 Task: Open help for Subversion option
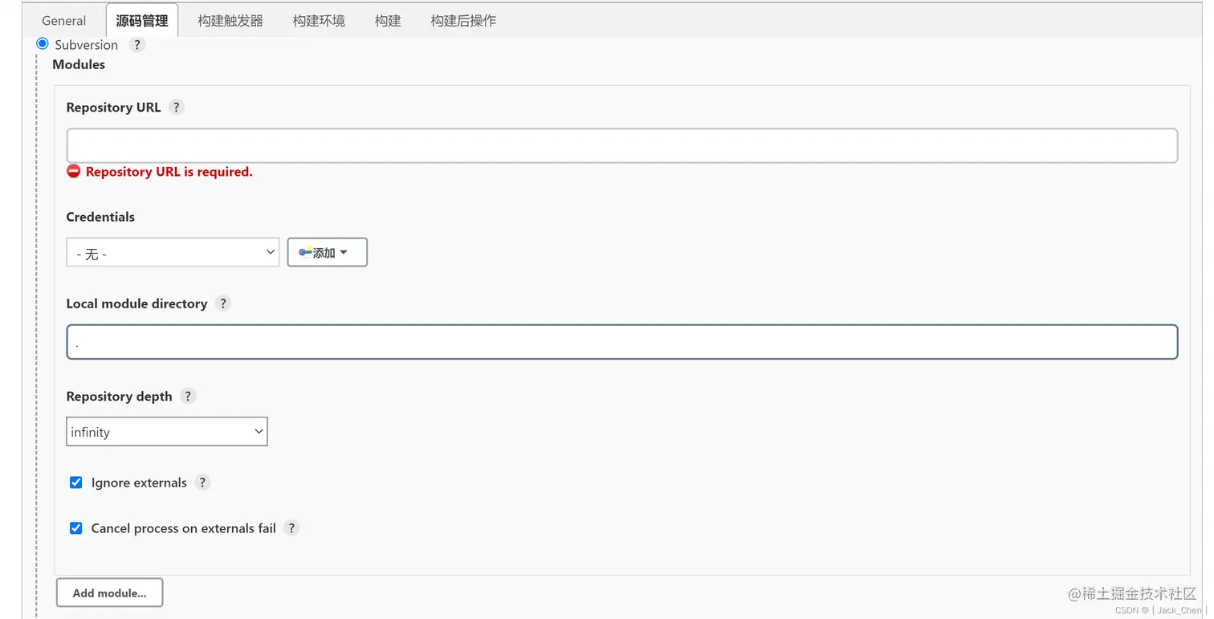137,45
